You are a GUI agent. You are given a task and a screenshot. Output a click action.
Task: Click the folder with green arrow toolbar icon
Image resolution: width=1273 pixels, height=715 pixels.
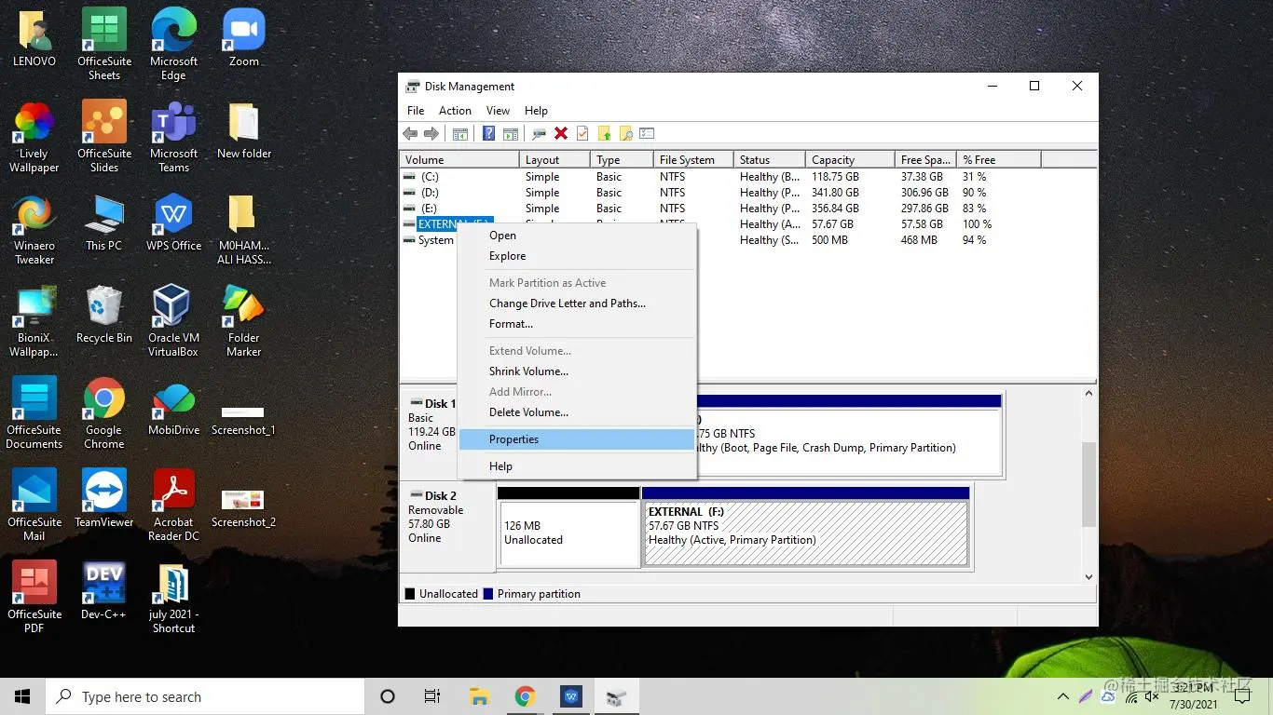point(604,133)
